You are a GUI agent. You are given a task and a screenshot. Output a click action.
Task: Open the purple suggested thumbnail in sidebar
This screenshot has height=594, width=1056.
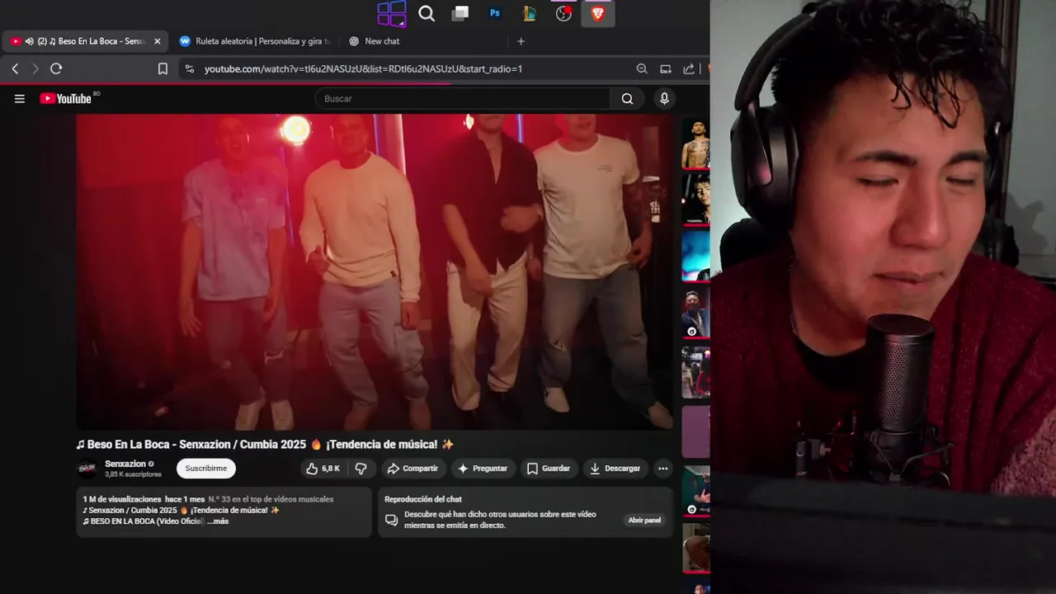pyautogui.click(x=695, y=431)
